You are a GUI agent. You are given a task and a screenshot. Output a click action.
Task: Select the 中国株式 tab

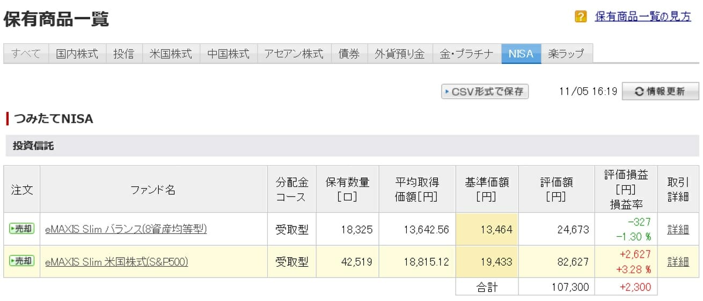(x=228, y=54)
